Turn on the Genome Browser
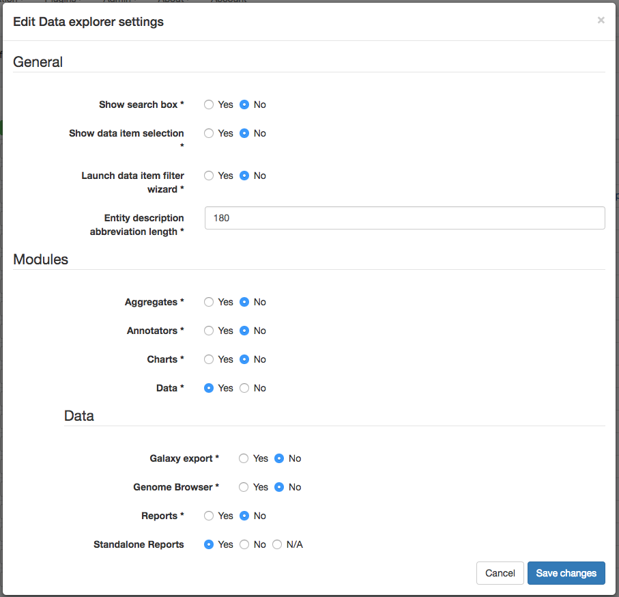This screenshot has height=597, width=619. (244, 487)
